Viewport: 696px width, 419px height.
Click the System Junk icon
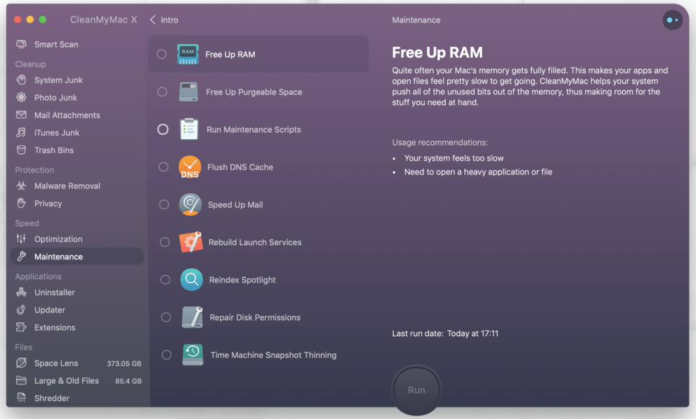click(21, 80)
